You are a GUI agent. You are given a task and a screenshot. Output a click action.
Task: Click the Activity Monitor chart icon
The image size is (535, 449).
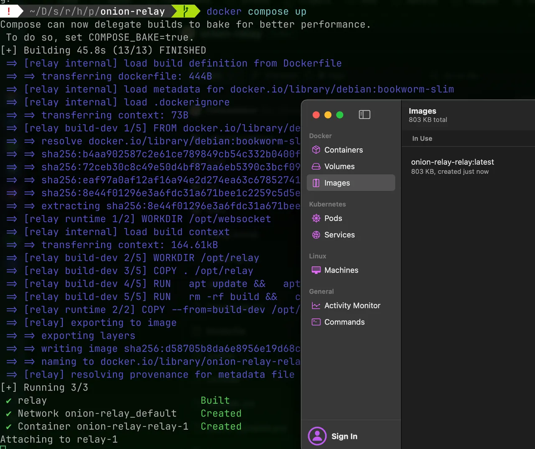point(316,306)
